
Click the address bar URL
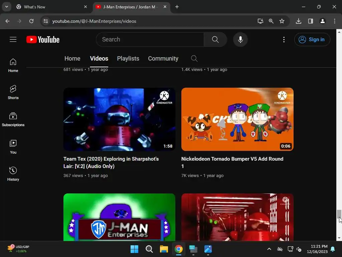pyautogui.click(x=94, y=21)
